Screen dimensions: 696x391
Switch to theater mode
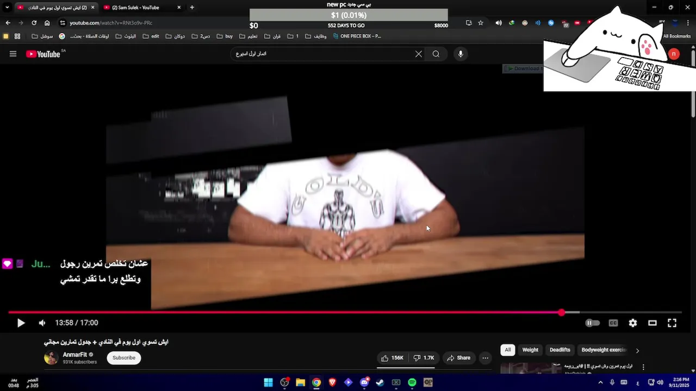point(652,323)
